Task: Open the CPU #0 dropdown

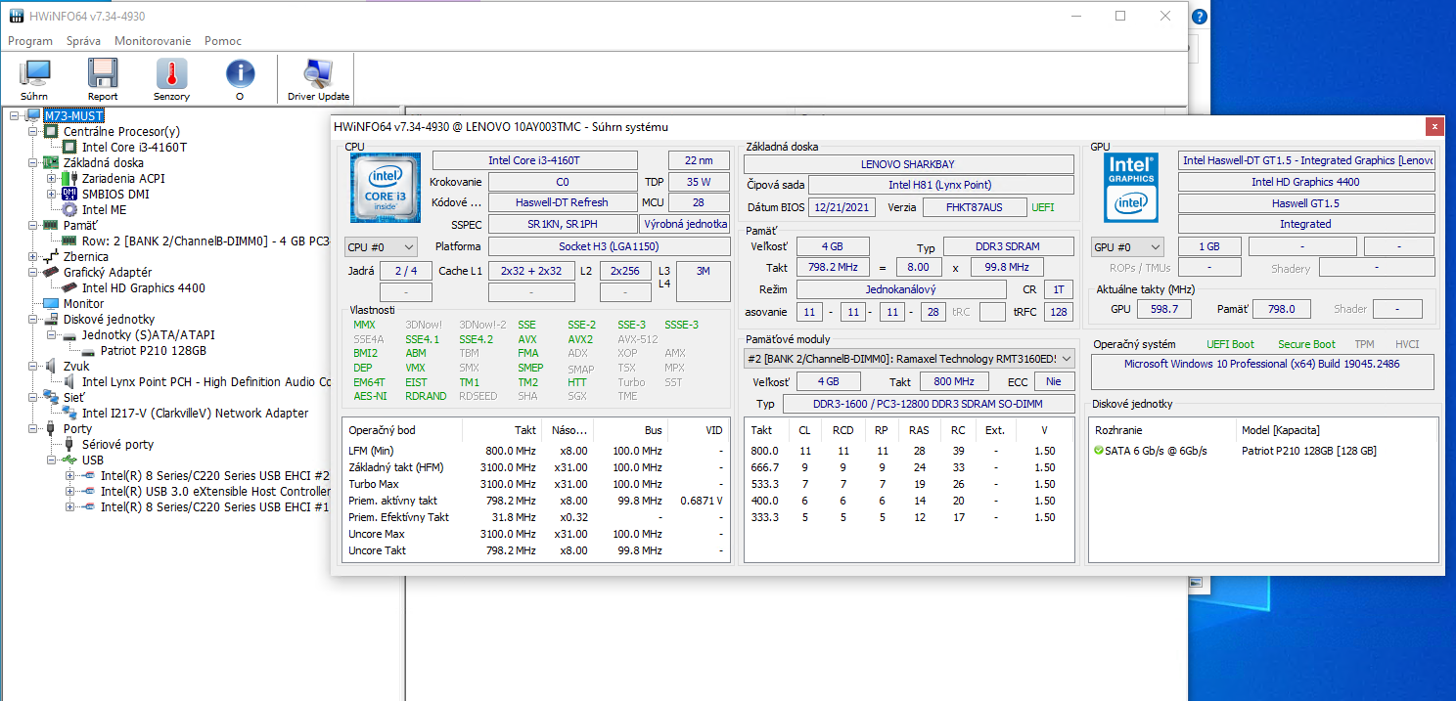Action: 381,247
